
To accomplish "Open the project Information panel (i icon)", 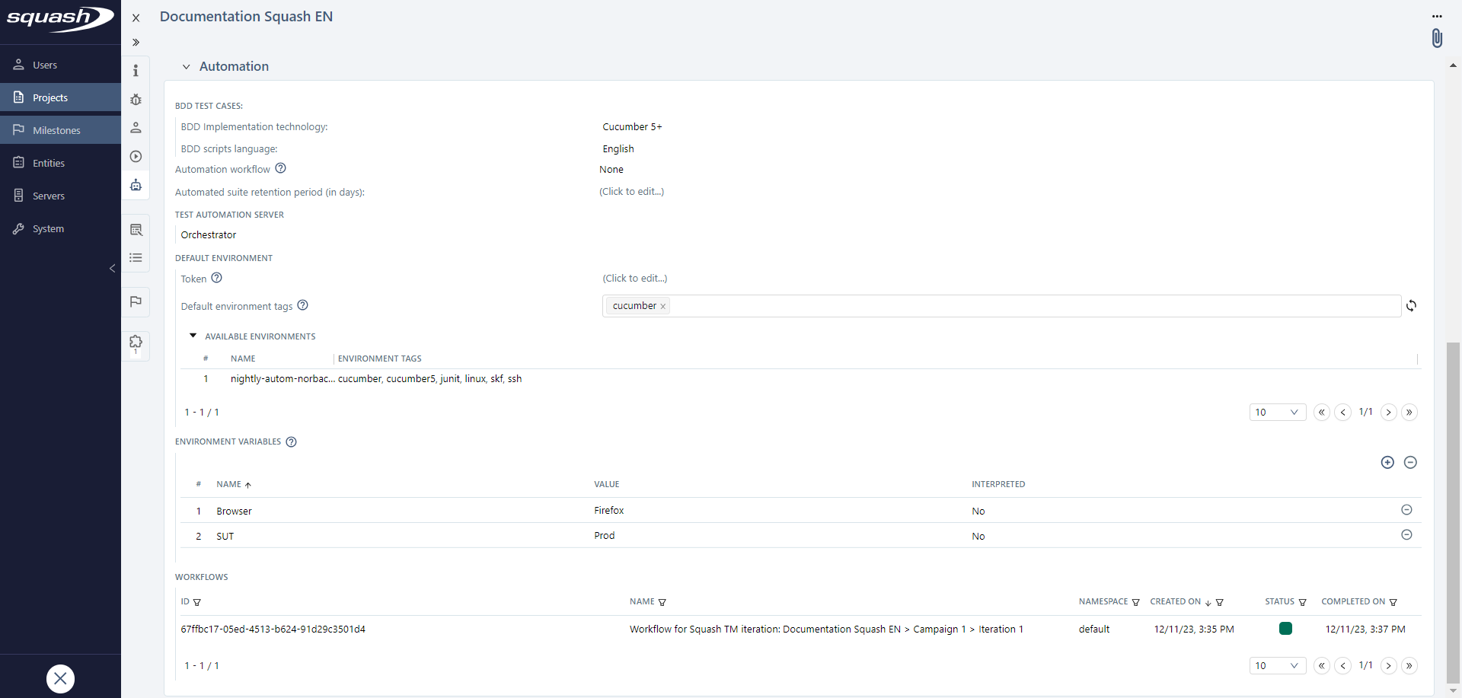I will point(136,70).
